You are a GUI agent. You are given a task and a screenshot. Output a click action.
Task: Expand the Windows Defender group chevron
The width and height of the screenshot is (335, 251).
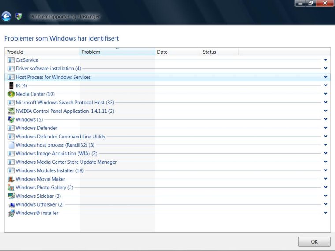[x=326, y=128]
